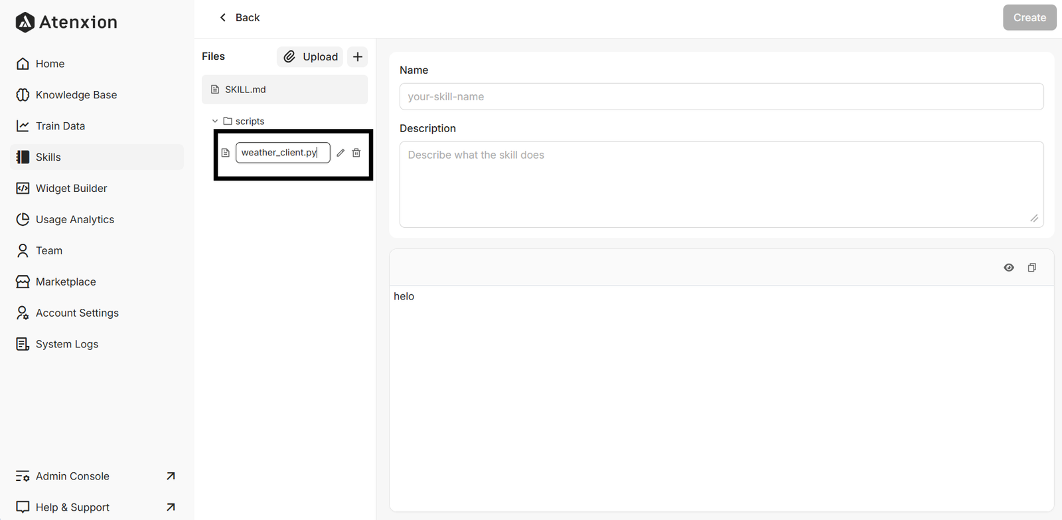Go Back using the chevron arrow
1062x520 pixels.
pyautogui.click(x=223, y=17)
